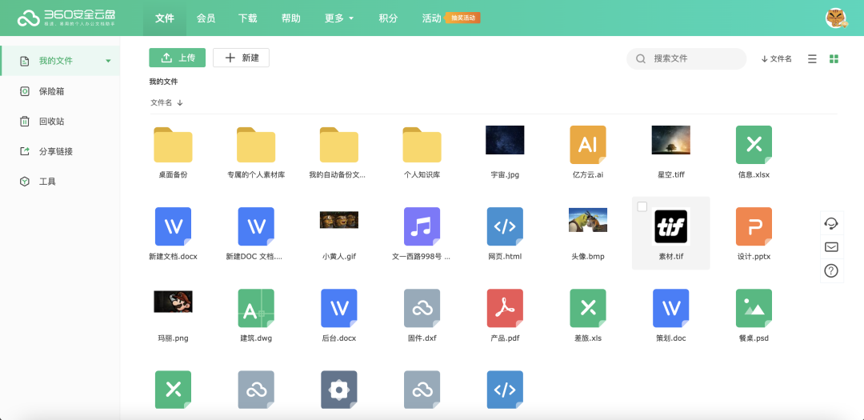864x420 pixels.
Task: Open customer service headset icon
Action: pos(831,222)
